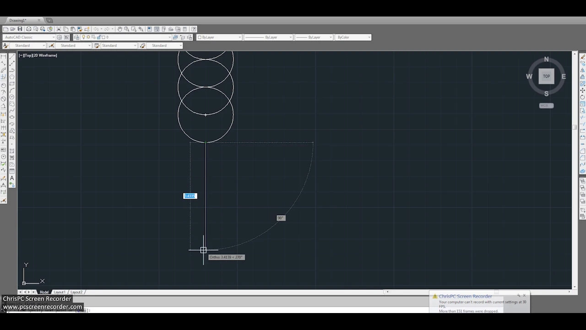
Task: Select the Table tool in Draw toolbar
Action: [12, 170]
